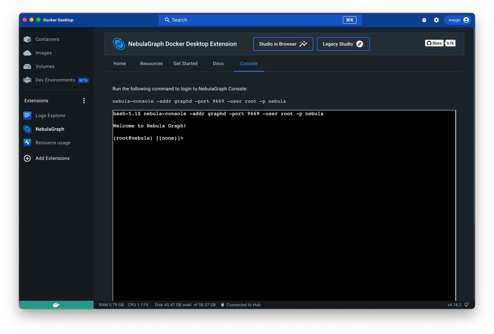
Task: Open the Get Started tab
Action: pos(186,63)
